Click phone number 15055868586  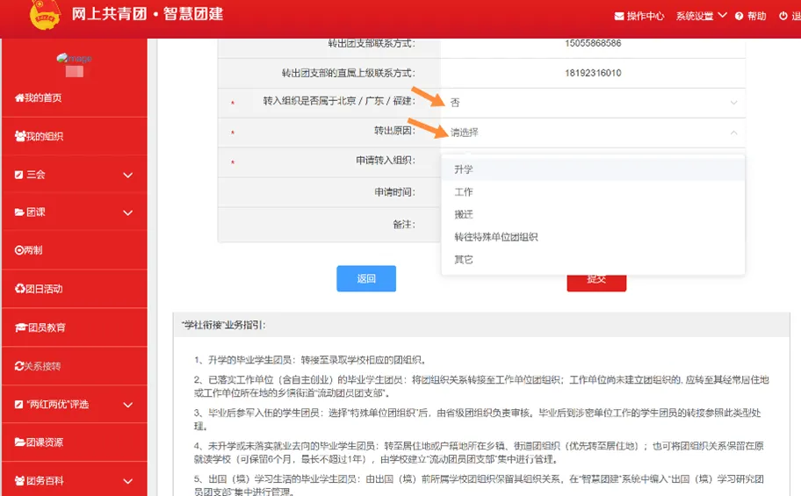pos(593,43)
